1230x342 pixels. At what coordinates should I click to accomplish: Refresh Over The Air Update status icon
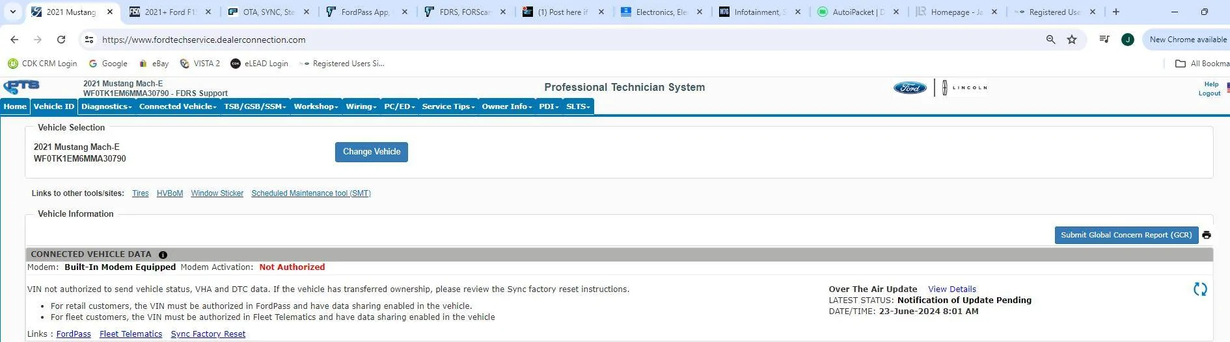tap(1200, 289)
